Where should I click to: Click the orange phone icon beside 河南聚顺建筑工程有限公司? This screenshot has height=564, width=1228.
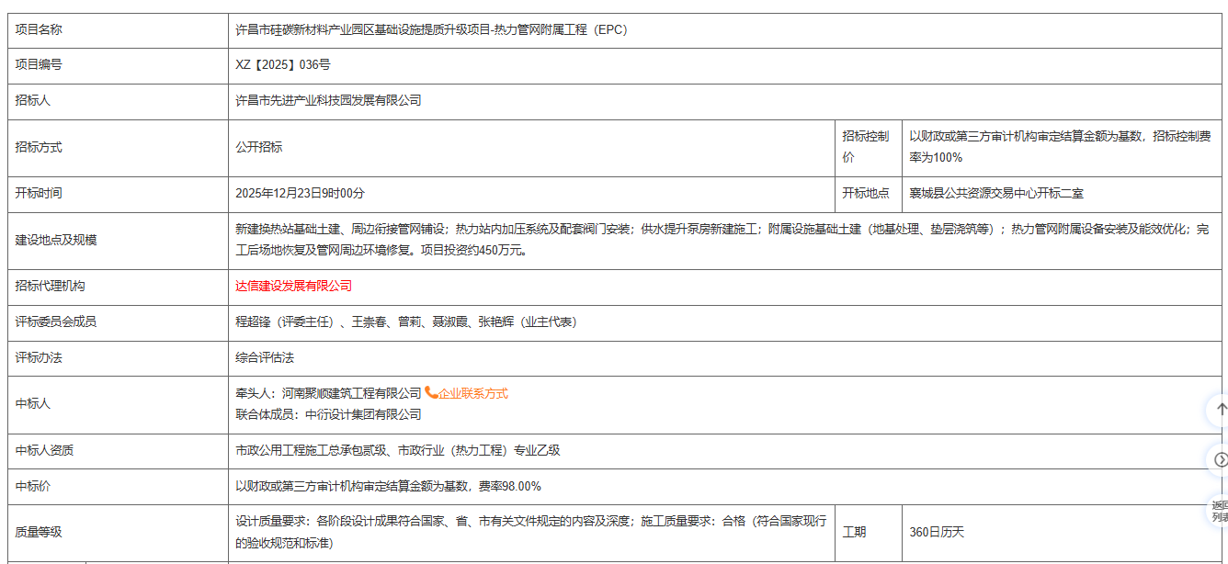click(x=430, y=392)
